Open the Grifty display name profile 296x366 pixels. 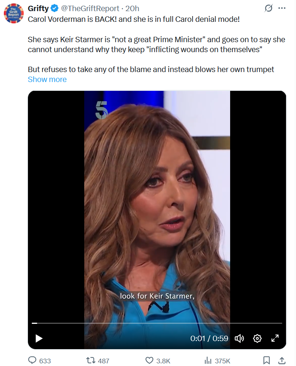38,8
